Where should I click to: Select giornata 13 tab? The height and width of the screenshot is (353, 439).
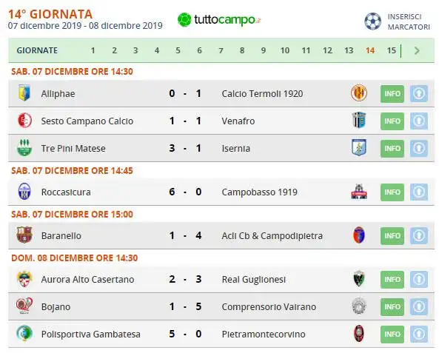click(x=349, y=50)
